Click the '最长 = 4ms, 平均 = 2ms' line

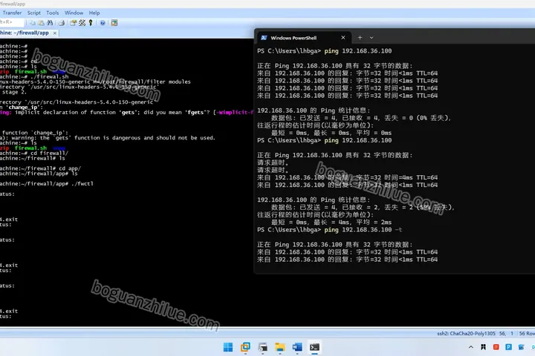pos(331,222)
